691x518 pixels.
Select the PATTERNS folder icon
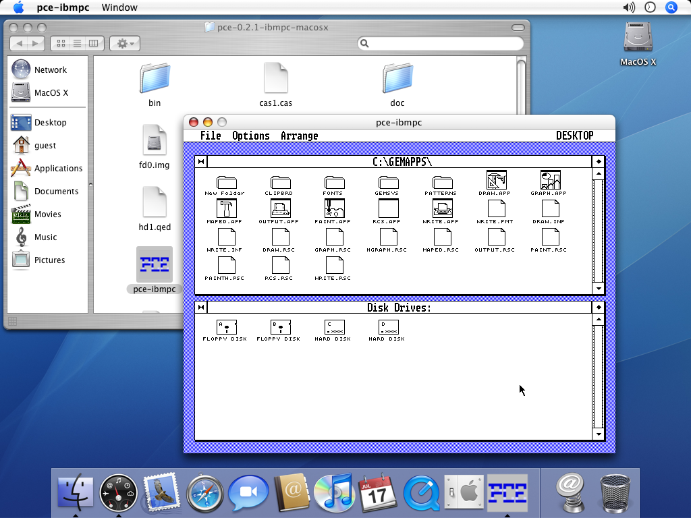pyautogui.click(x=442, y=182)
